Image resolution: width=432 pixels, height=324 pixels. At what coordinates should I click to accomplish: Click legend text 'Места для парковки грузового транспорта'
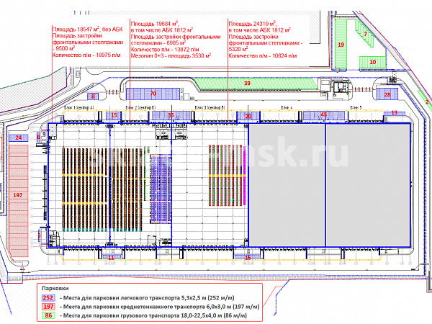tap(122, 315)
